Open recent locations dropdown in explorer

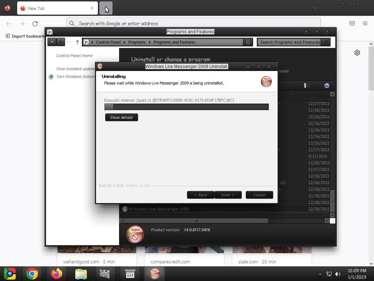pos(69,42)
